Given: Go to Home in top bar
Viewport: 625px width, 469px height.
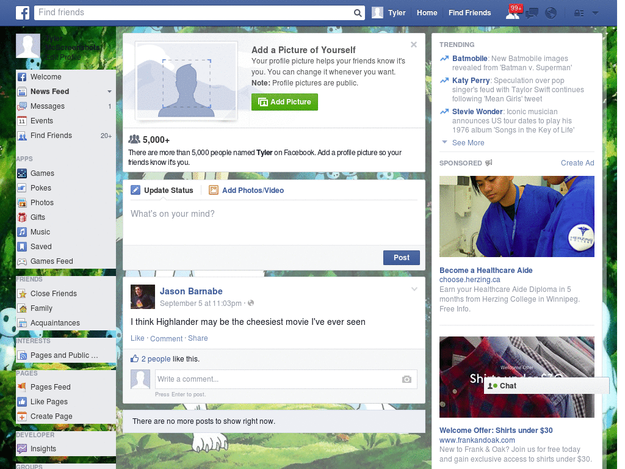Looking at the screenshot, I should 427,13.
